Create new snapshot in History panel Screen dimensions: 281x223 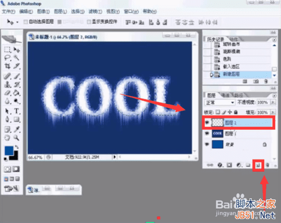[x=256, y=81]
